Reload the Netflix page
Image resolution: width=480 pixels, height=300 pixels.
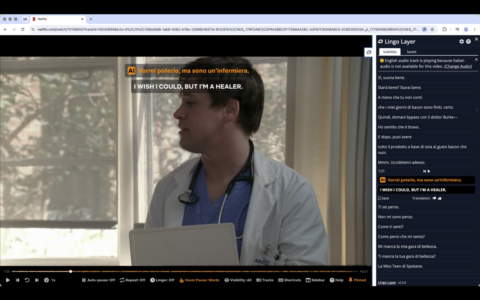(22, 29)
